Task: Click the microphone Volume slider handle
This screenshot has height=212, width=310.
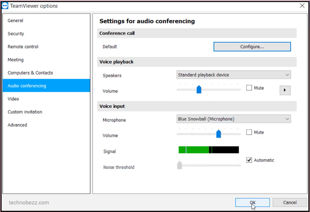Action: (218, 134)
